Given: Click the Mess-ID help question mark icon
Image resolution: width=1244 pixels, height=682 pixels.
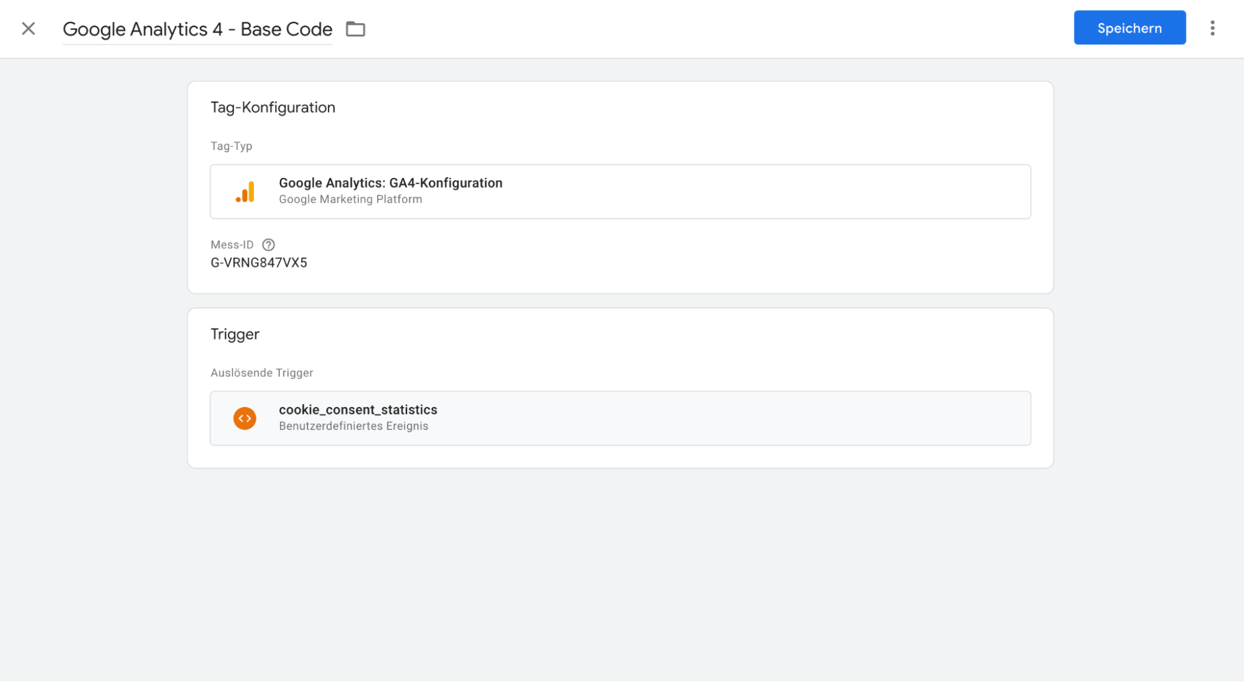Looking at the screenshot, I should tap(268, 245).
